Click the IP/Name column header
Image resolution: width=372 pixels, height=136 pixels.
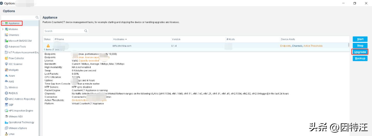tap(83, 39)
